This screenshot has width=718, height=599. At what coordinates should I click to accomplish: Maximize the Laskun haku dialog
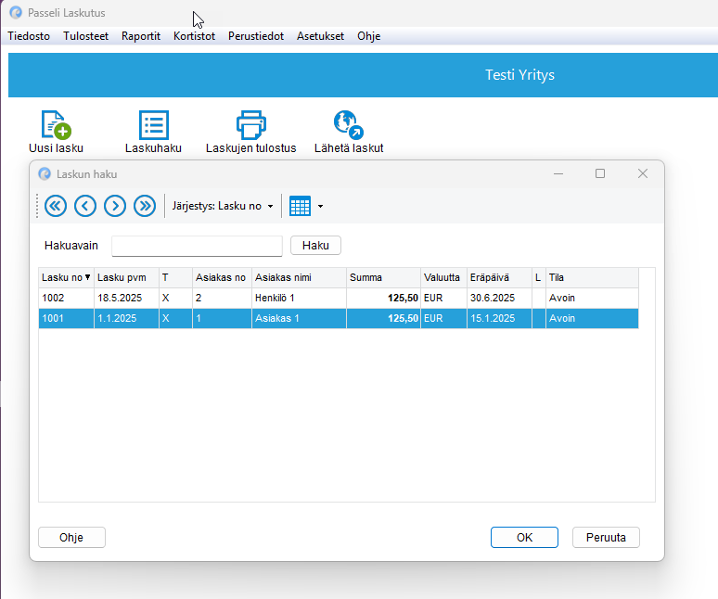(x=600, y=173)
